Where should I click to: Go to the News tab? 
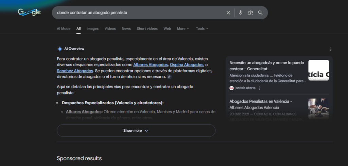[126, 29]
